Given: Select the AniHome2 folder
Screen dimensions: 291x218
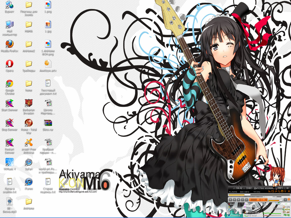Looking at the screenshot, I should click(29, 46).
